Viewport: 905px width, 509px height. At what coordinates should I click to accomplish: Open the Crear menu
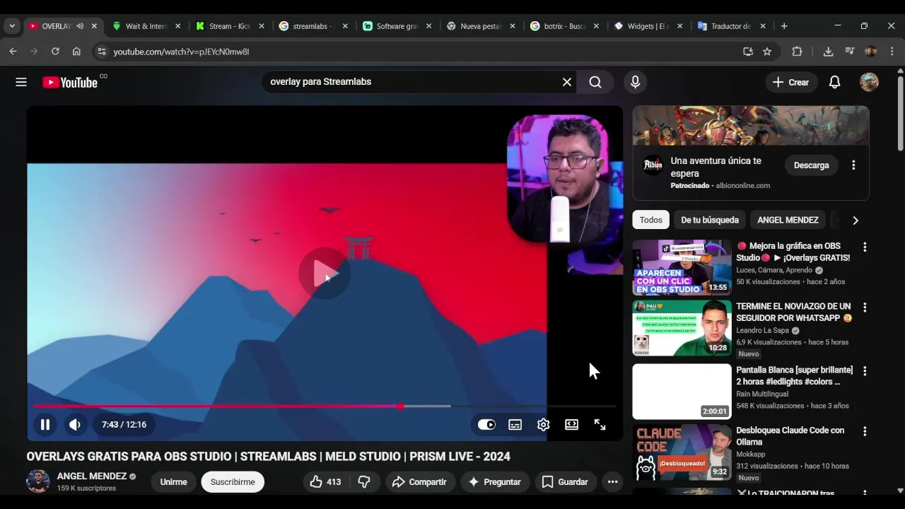click(x=791, y=82)
